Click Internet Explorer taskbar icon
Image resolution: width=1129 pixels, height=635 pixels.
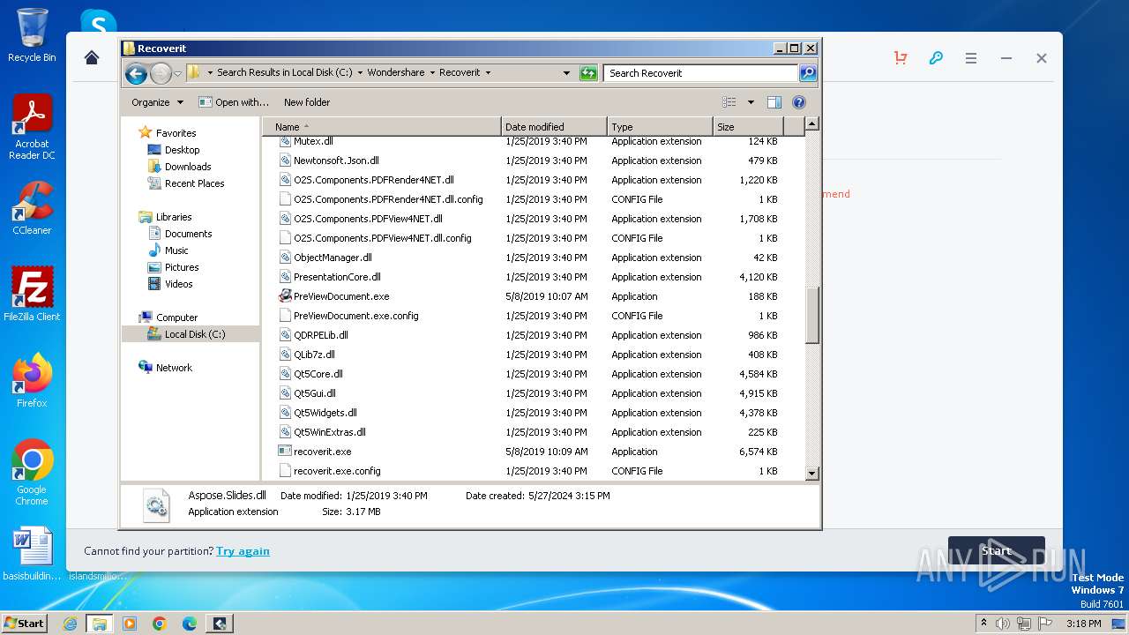click(x=70, y=624)
